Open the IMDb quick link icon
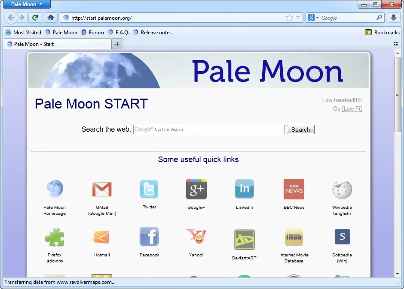The width and height of the screenshot is (404, 289). pyautogui.click(x=294, y=237)
